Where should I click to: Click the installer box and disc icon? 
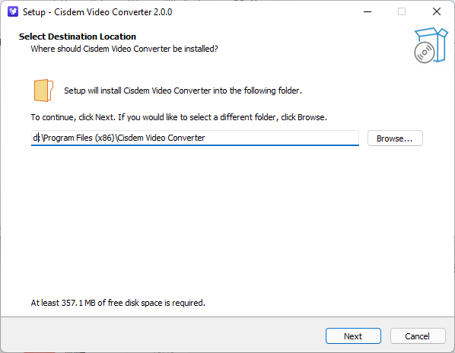tap(431, 45)
